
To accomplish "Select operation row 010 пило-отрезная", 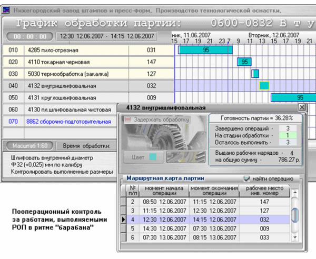I will (88, 50).
